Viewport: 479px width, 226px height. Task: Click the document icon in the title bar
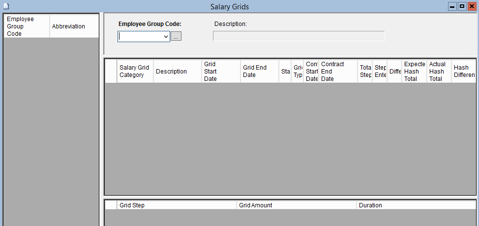pos(5,6)
